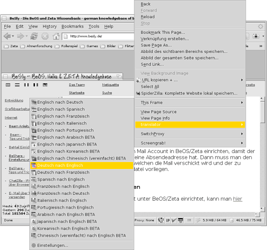
Task: Click the British flag language icon
Action: pyautogui.click(x=8, y=85)
